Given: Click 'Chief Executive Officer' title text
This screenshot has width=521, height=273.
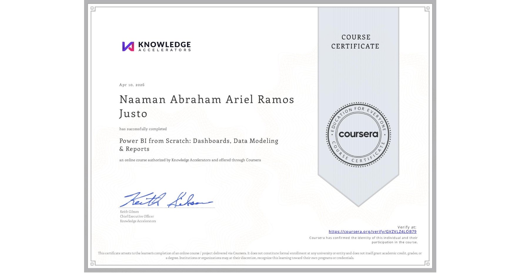Looking at the screenshot, I should pyautogui.click(x=137, y=216).
